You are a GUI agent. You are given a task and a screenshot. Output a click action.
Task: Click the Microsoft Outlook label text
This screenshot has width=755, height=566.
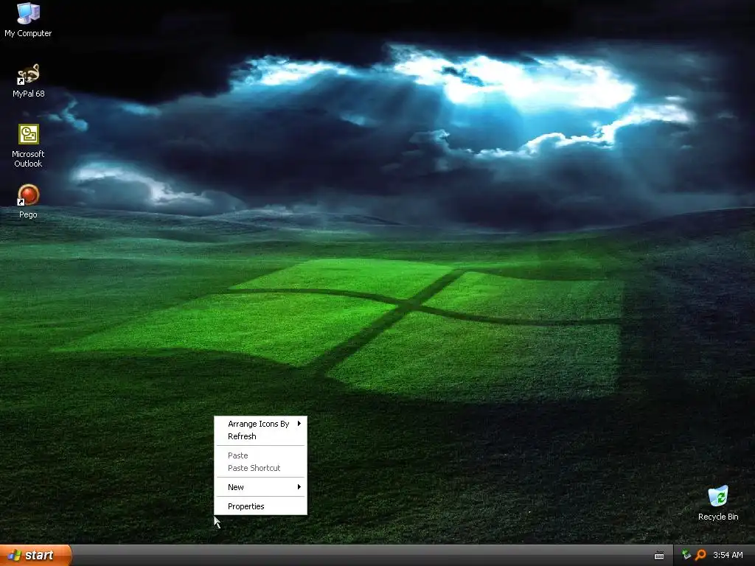pyautogui.click(x=28, y=159)
